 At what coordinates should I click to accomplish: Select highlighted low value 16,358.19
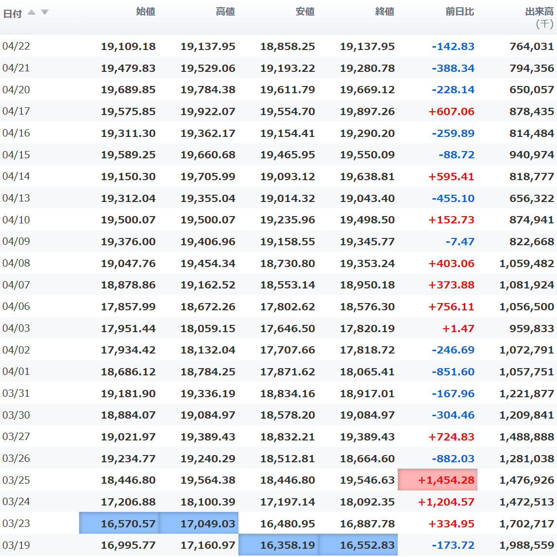tap(279, 545)
